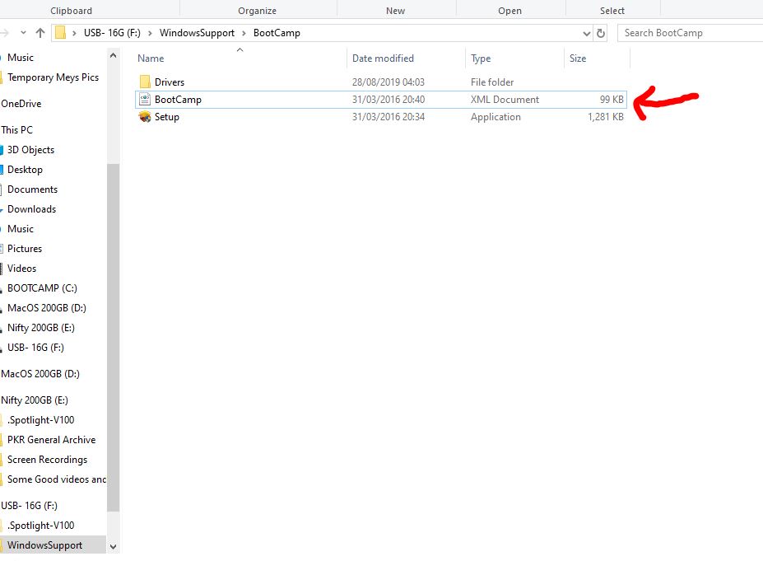Click the BootCamp file name

[178, 100]
